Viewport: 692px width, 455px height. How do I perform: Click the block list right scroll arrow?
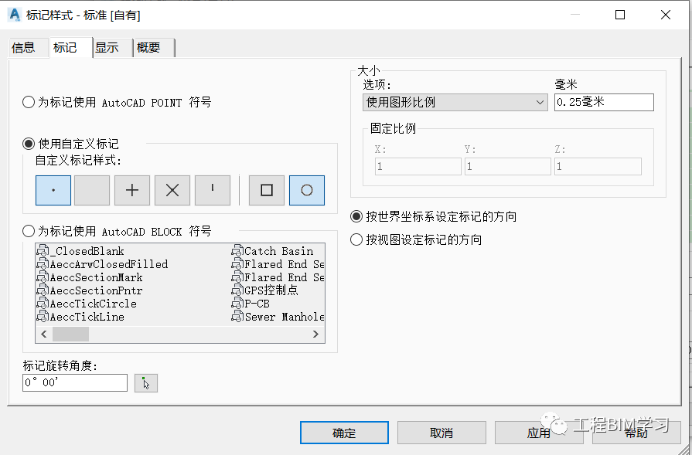(315, 334)
